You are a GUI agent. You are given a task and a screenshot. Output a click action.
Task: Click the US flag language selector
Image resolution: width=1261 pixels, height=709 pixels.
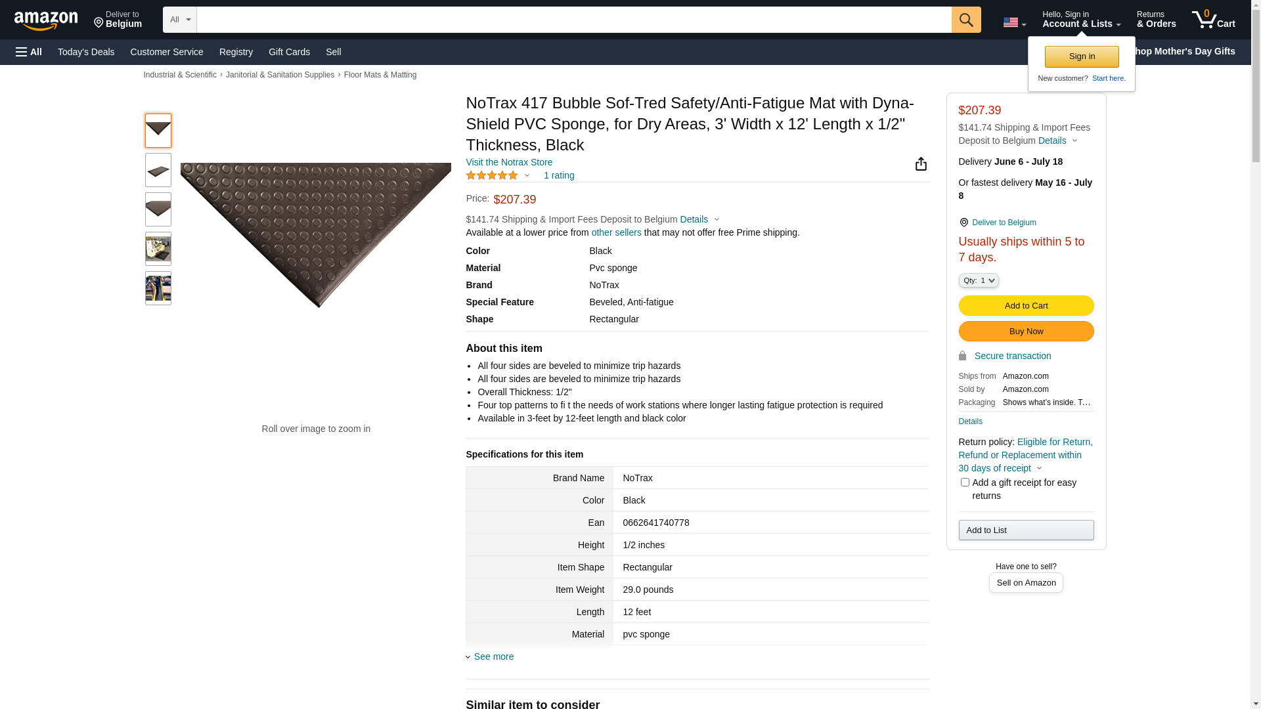click(1014, 22)
